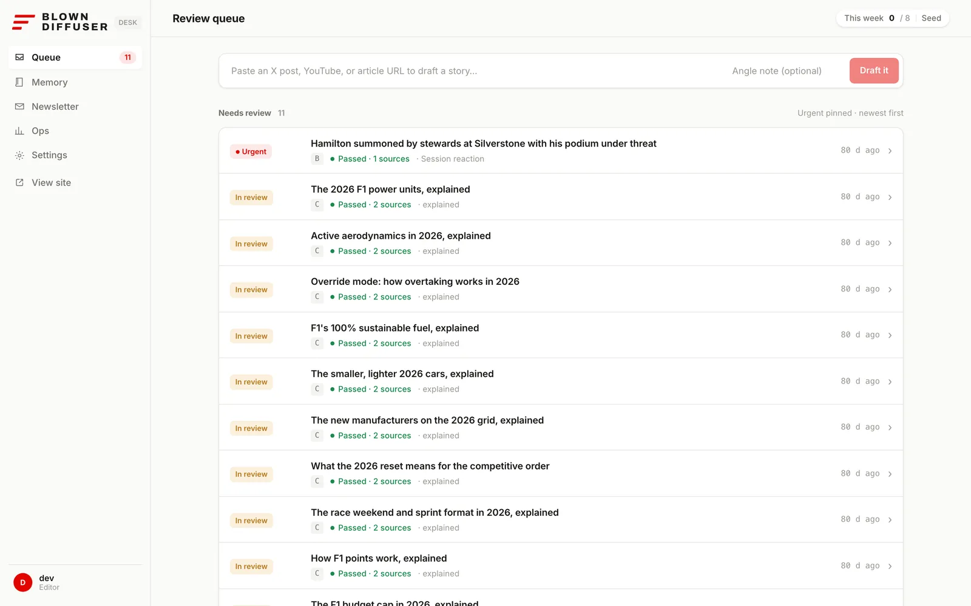
Task: Open the Memory book icon in sidebar
Action: 19,82
